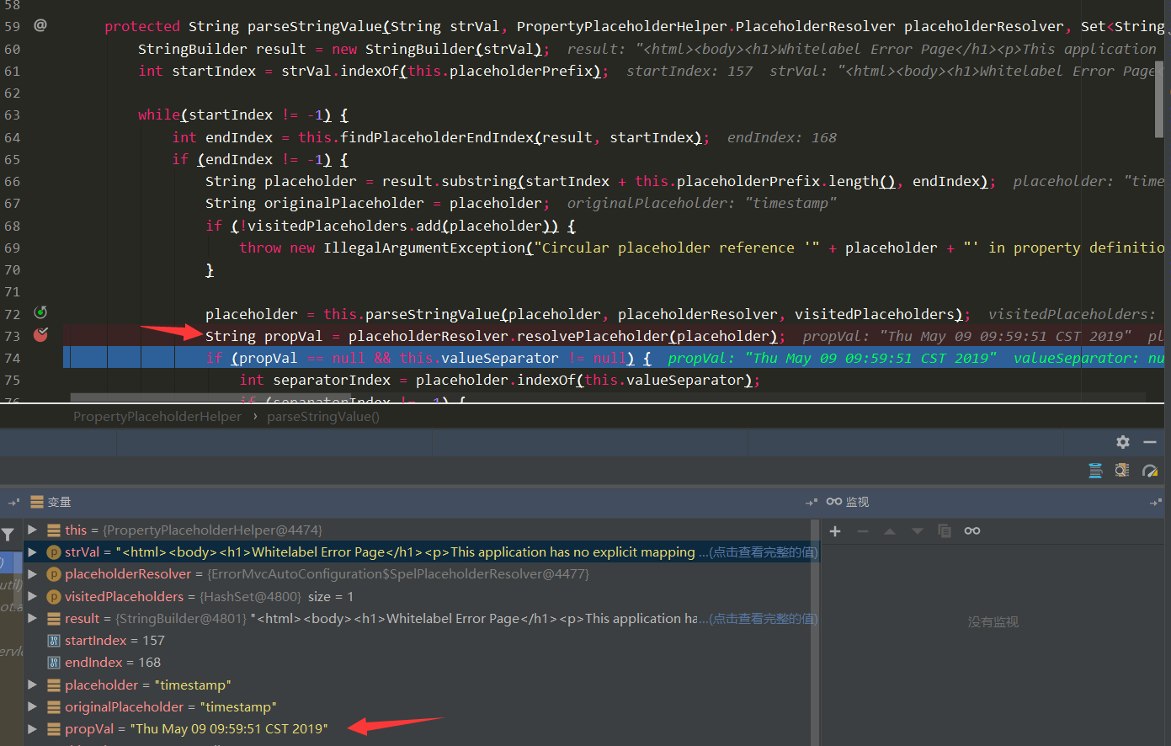Expand the originalPlaceholder variable node

32,706
